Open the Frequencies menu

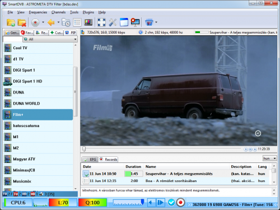pyautogui.click(x=38, y=12)
